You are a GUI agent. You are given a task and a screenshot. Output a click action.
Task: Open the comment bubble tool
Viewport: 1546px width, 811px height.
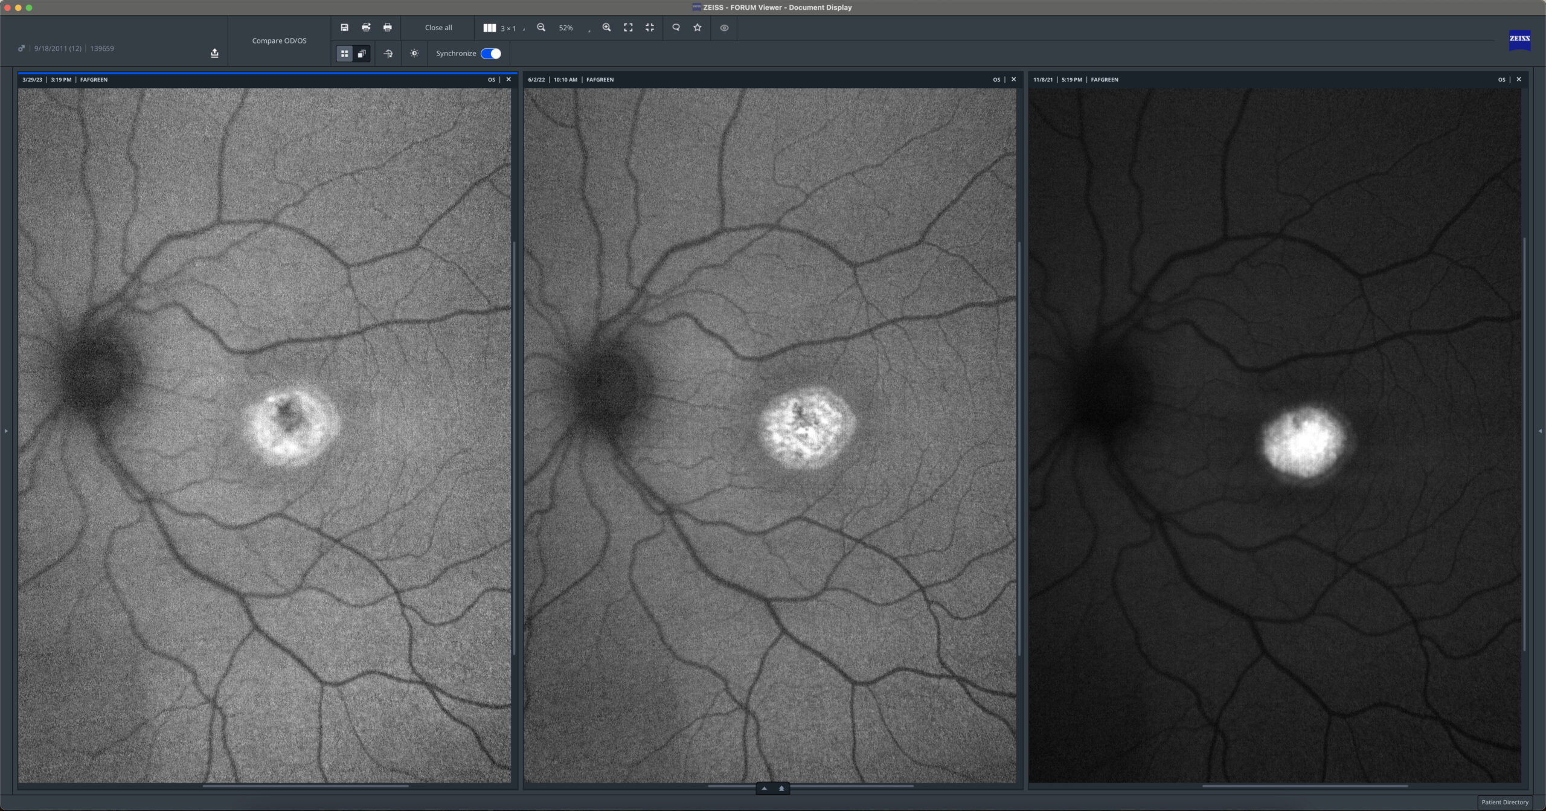tap(676, 27)
